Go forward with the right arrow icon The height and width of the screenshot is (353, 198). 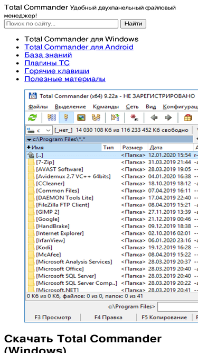pos(168,117)
